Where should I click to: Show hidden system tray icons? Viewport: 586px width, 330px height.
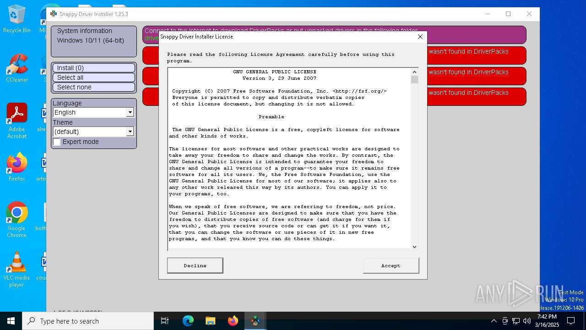tap(494, 321)
